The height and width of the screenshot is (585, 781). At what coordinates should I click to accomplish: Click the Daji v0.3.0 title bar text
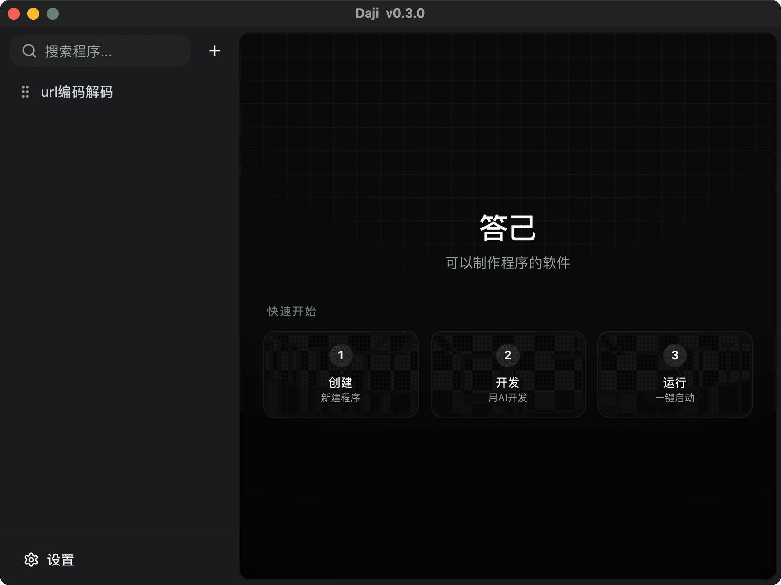pyautogui.click(x=390, y=13)
